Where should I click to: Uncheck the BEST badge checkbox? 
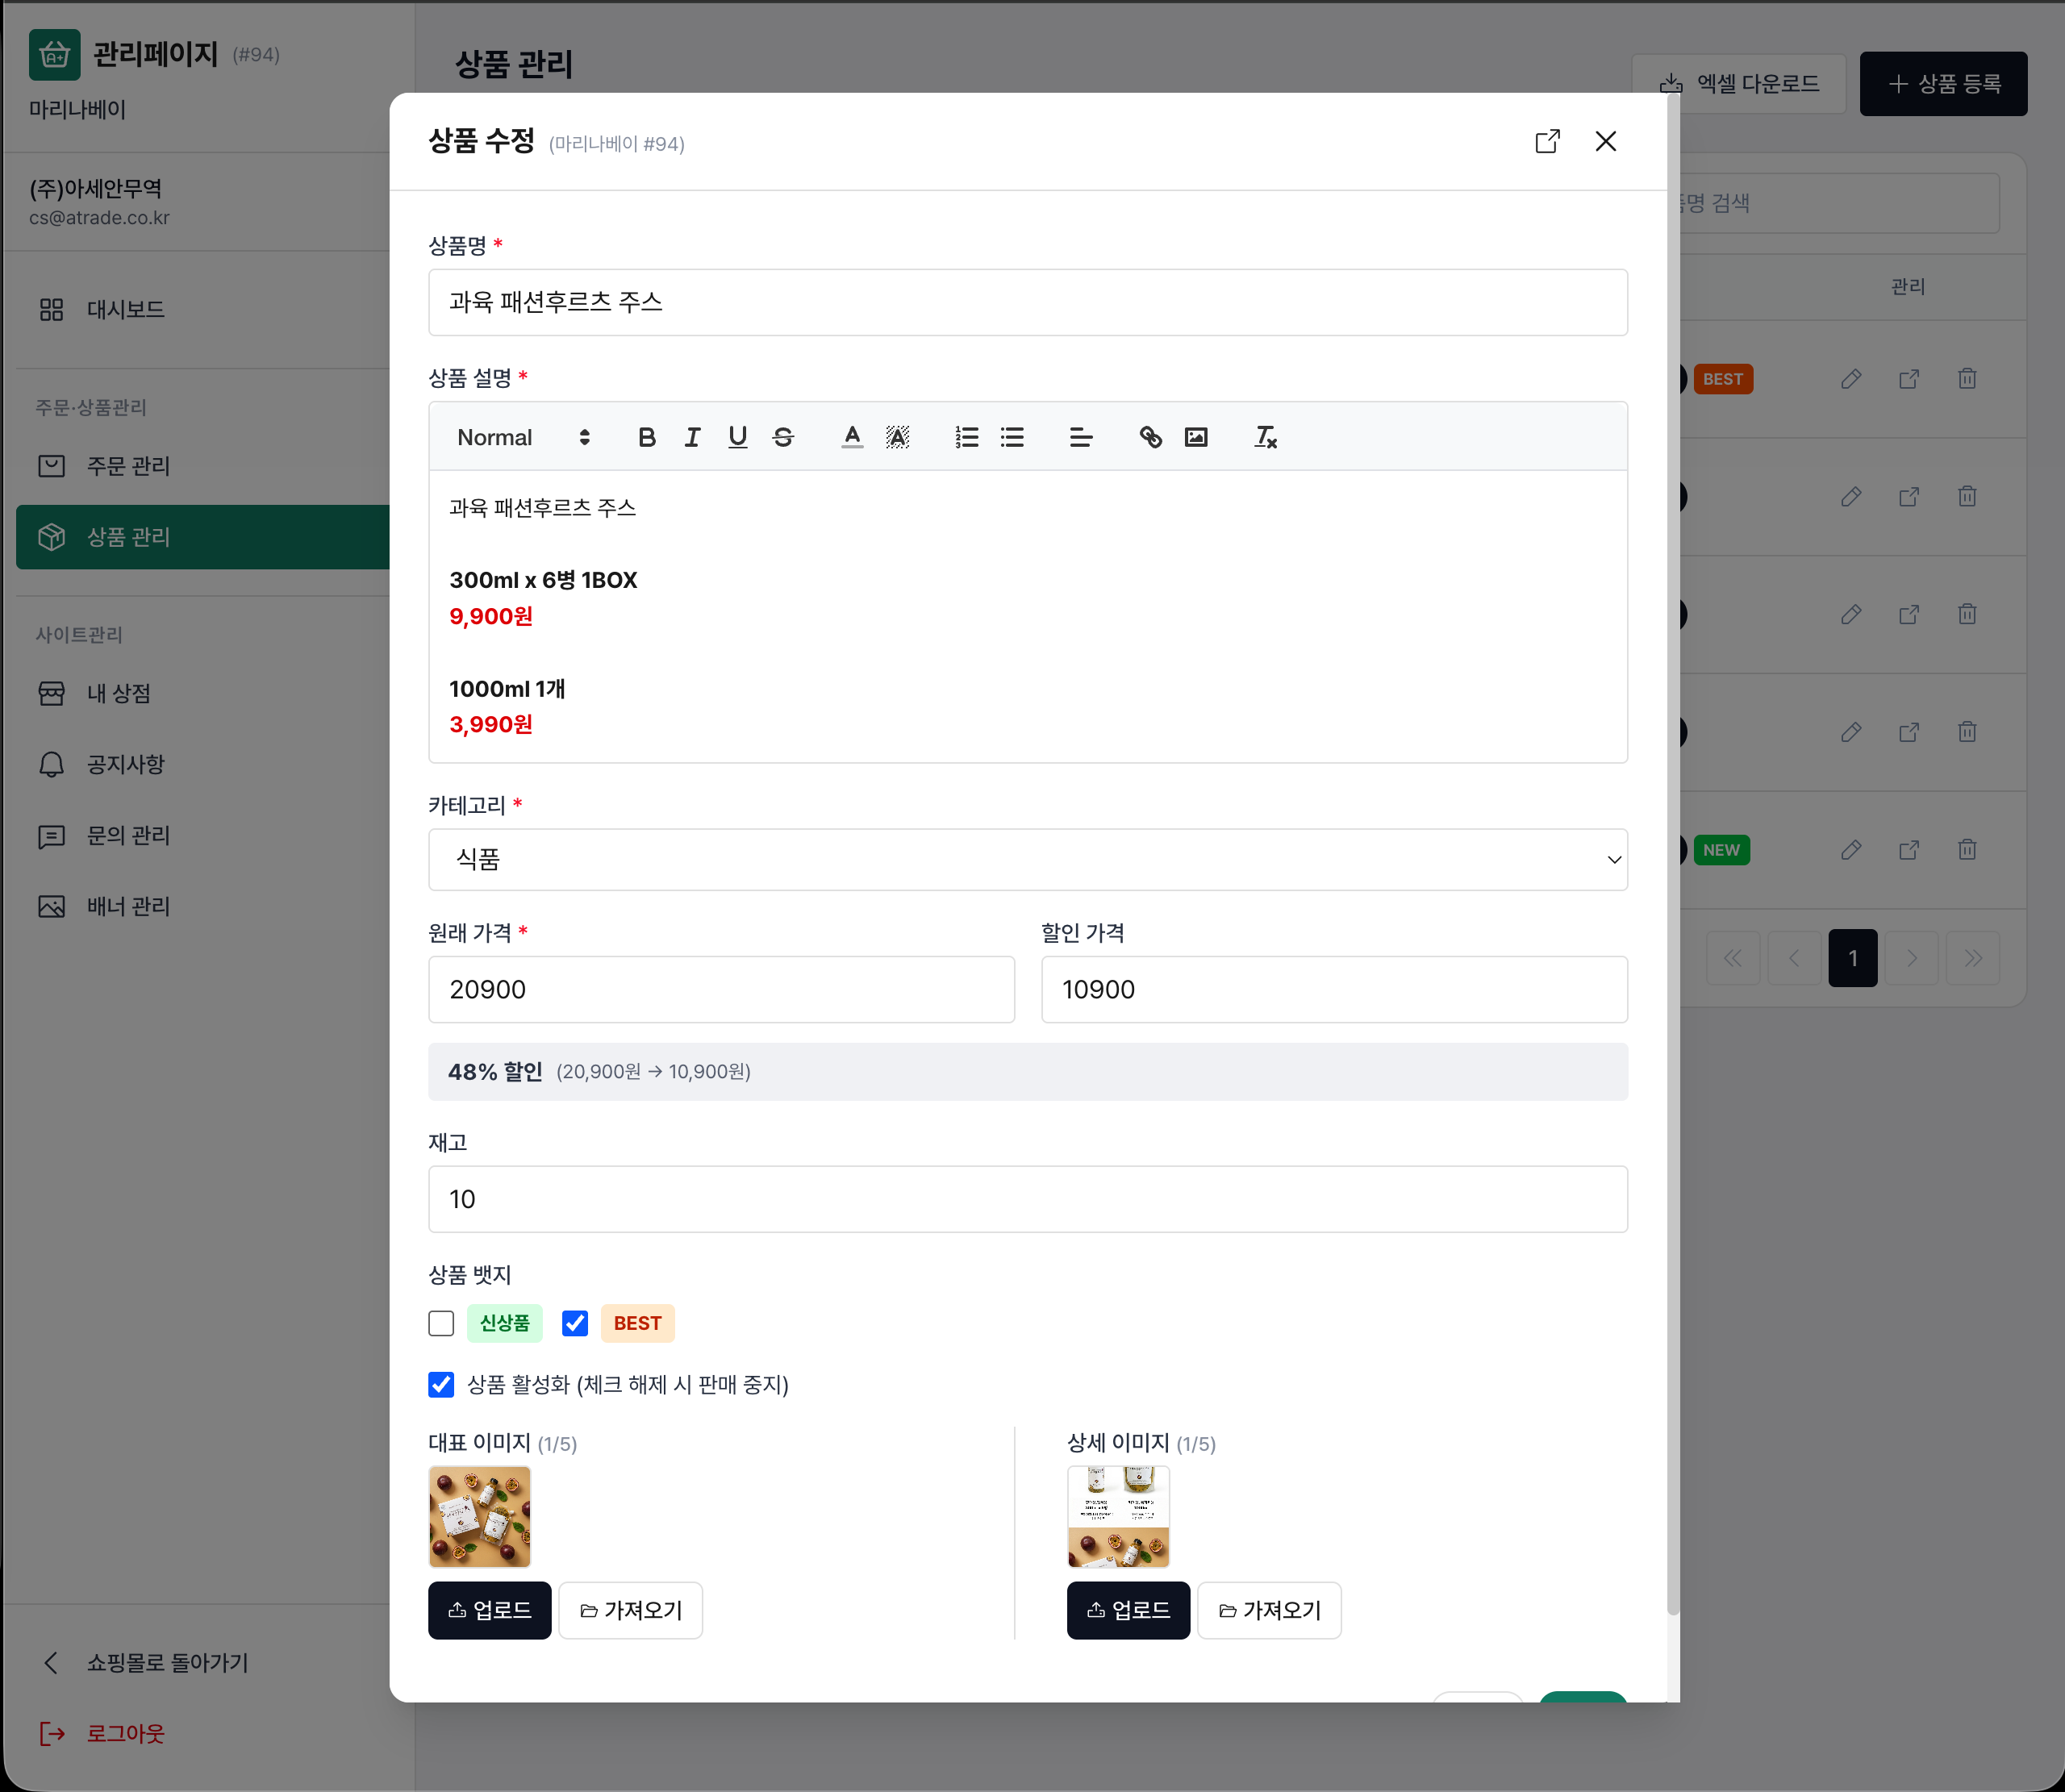pos(575,1323)
